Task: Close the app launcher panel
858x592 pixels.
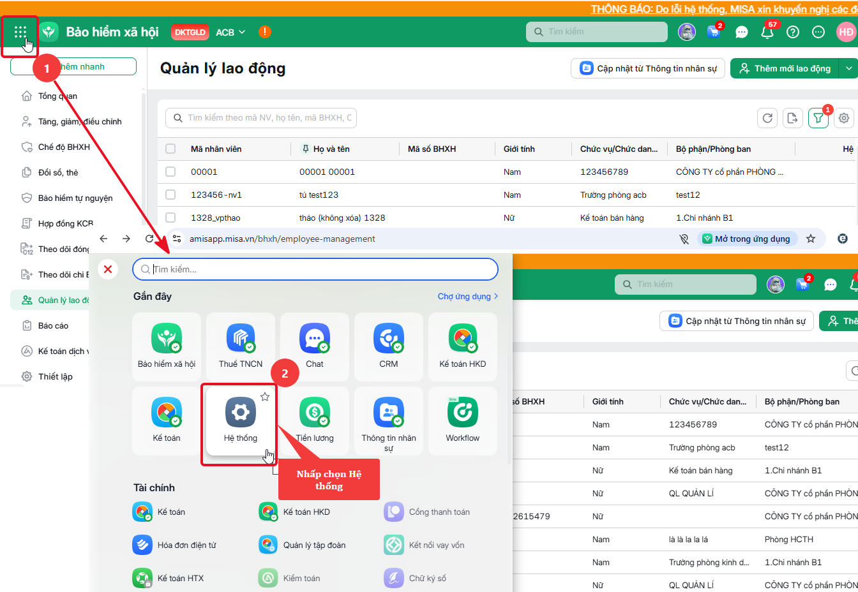Action: pos(108,269)
